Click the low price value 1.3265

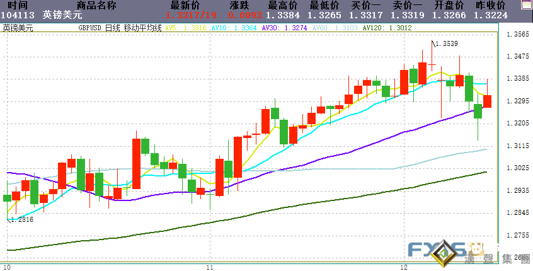pyautogui.click(x=324, y=15)
